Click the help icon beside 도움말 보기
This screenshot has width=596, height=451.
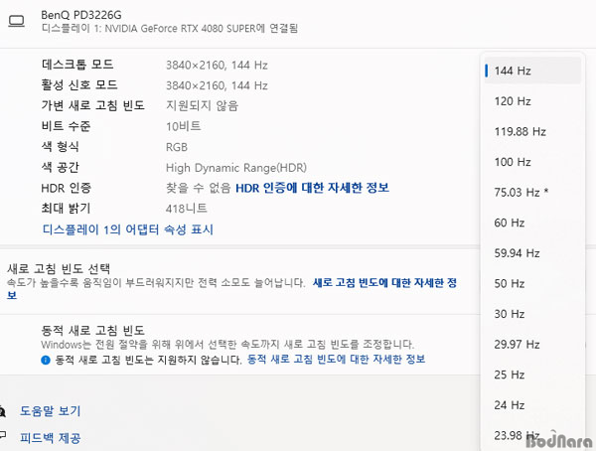point(2,411)
